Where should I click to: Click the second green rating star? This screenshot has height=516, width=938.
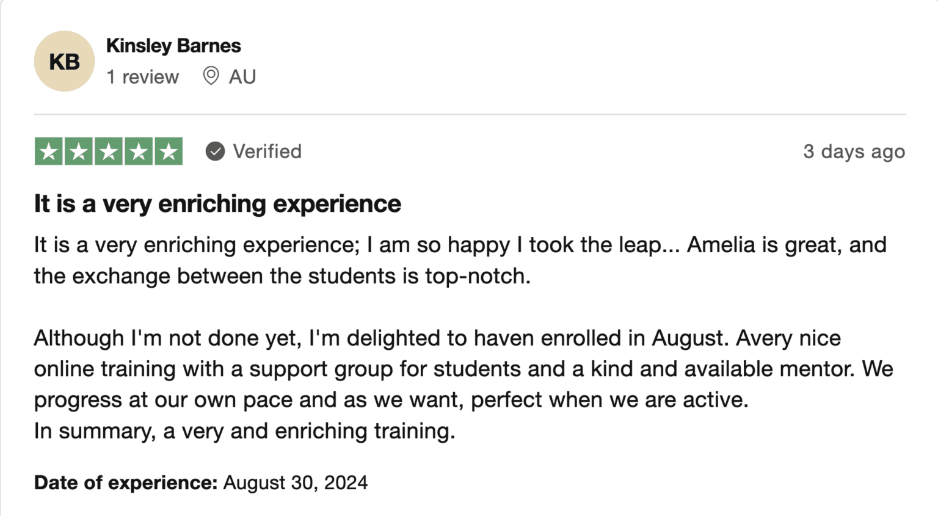pos(79,151)
